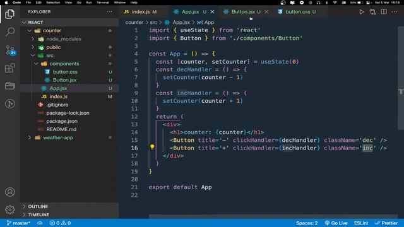The image size is (404, 227).
Task: Open the Extensions view icon
Action: (10, 68)
